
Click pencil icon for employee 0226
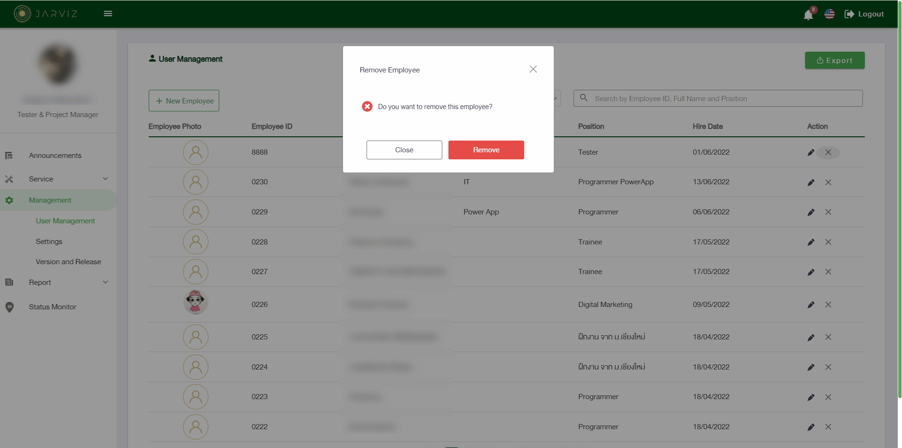811,305
